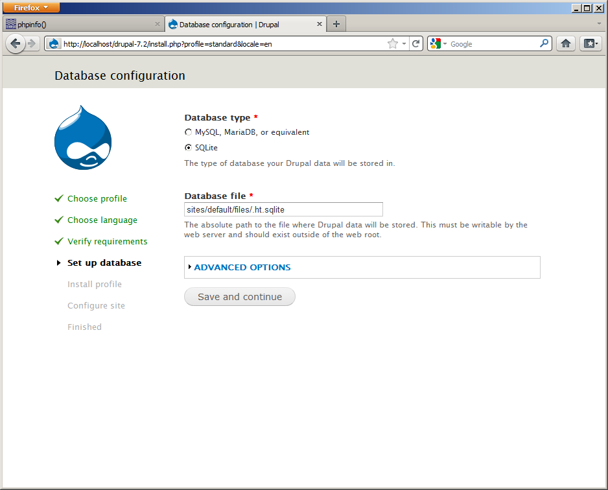Close the Firefox window

point(598,8)
